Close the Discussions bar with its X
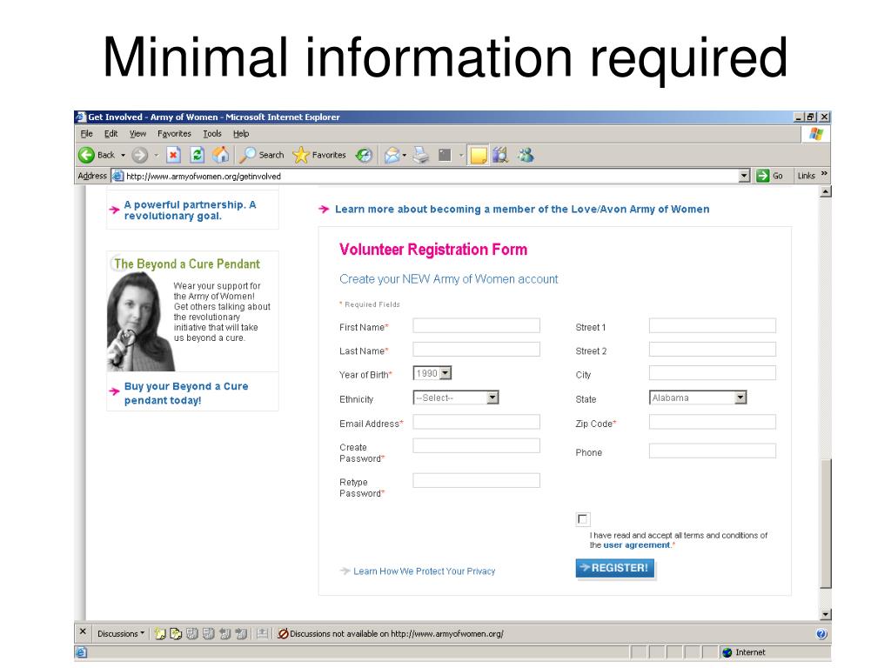 pyautogui.click(x=83, y=633)
